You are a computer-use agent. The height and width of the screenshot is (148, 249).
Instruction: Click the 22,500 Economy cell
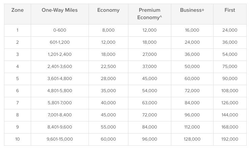click(x=108, y=66)
